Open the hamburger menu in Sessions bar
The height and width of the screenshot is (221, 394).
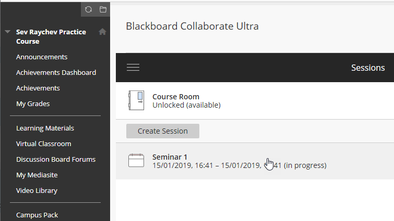coord(133,68)
